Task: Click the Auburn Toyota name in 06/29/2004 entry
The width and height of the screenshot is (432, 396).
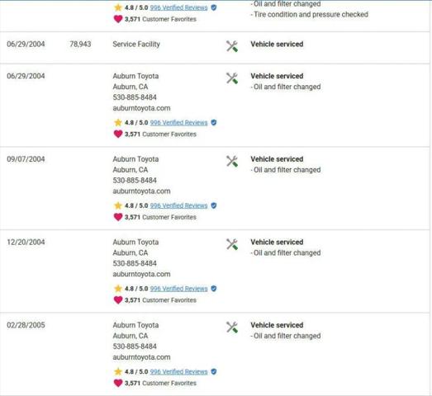Action: coord(135,76)
